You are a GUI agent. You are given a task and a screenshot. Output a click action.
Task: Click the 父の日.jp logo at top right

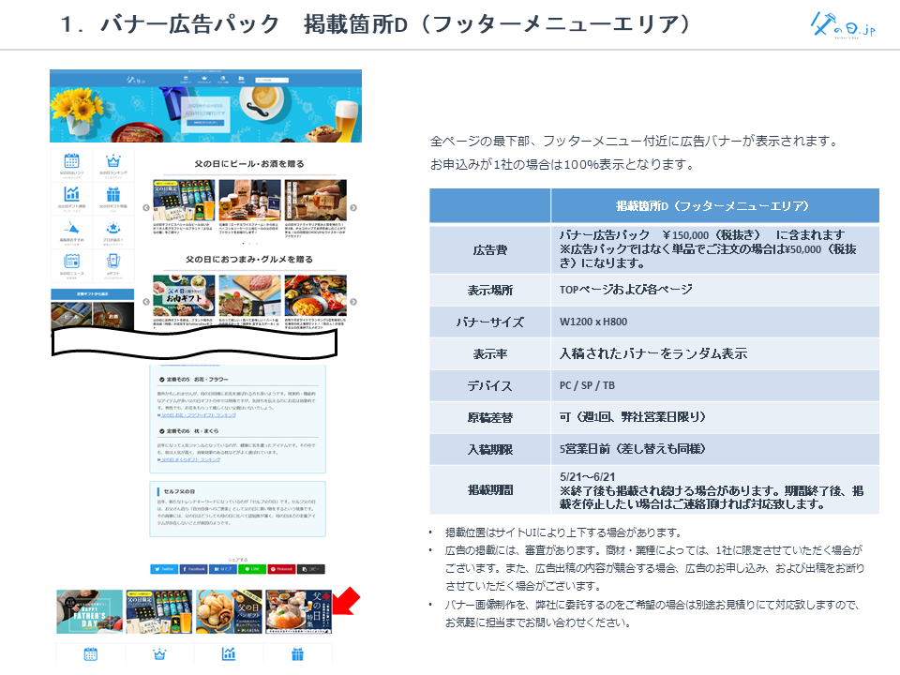843,23
